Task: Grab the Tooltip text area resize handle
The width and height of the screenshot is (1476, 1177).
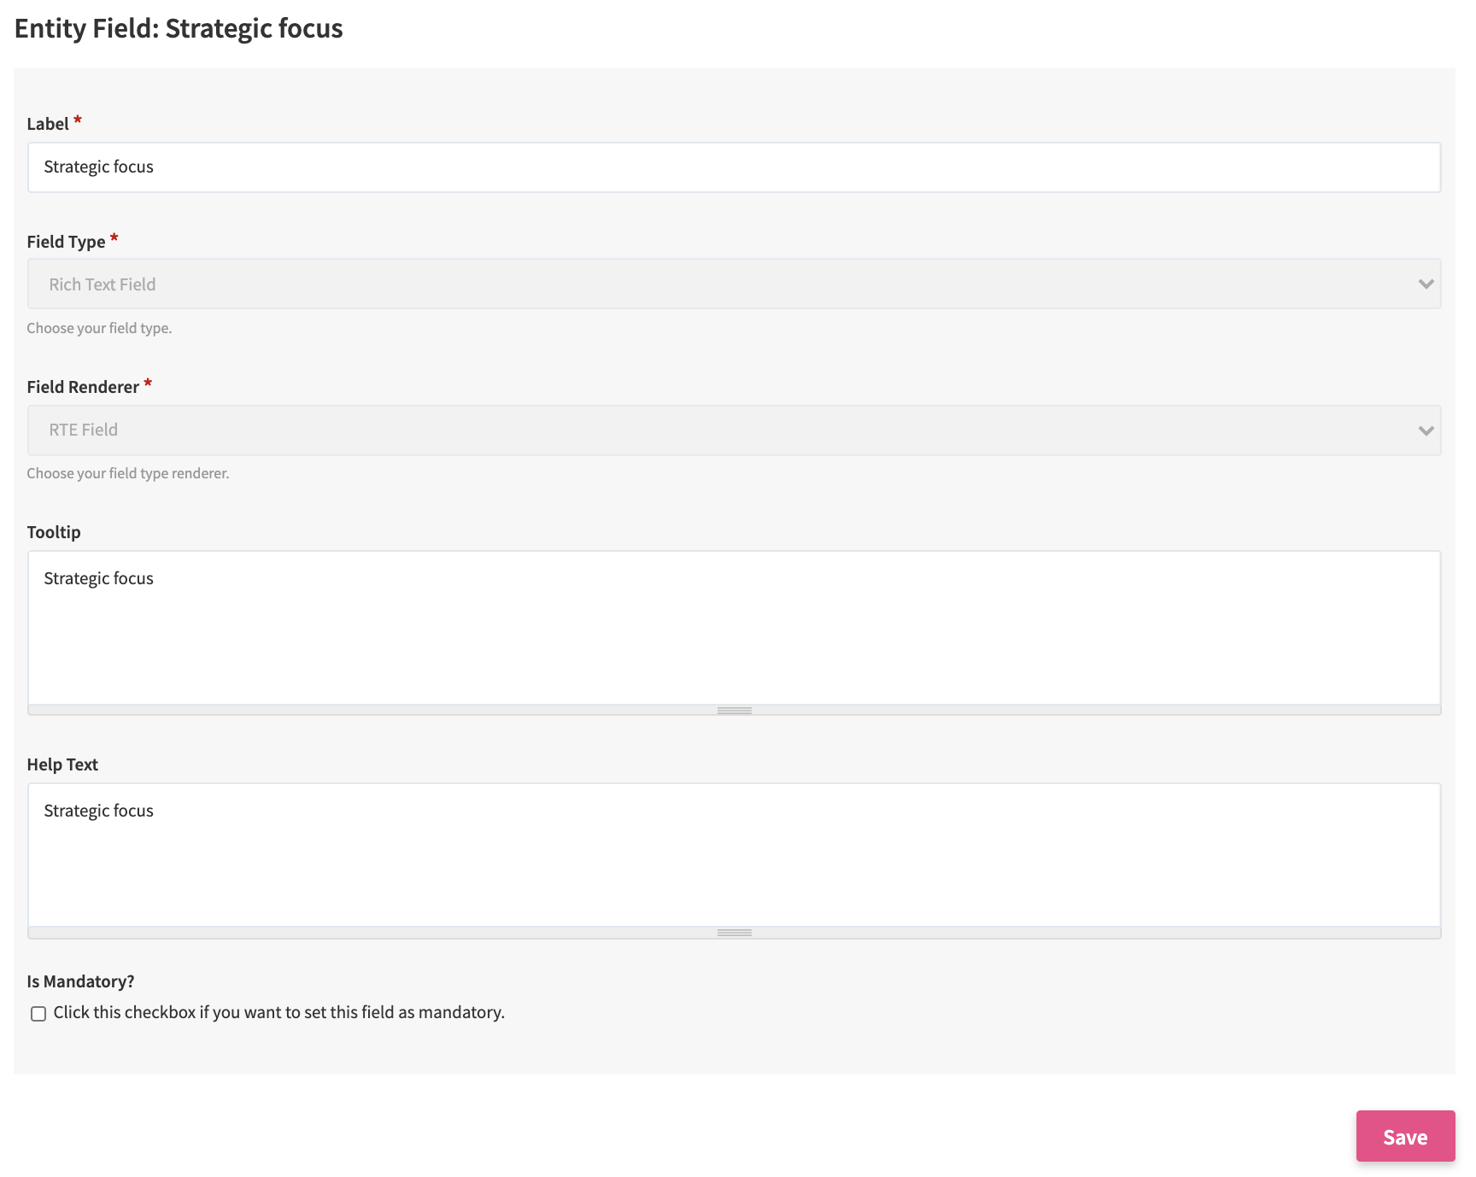Action: [734, 711]
